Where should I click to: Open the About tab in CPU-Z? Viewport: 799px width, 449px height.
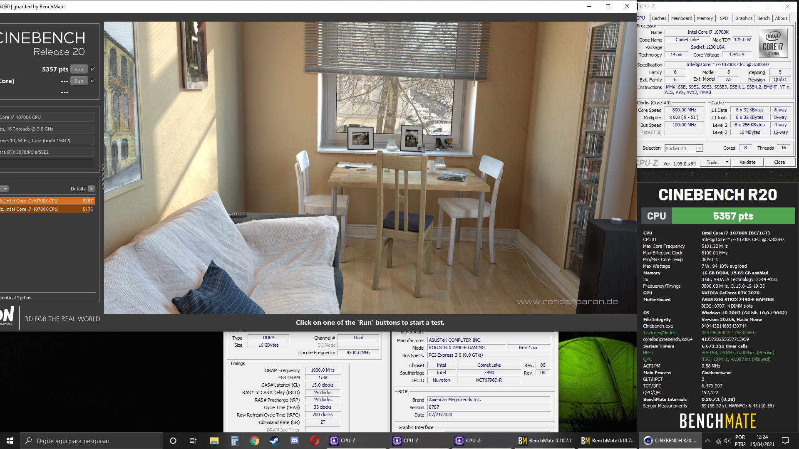click(781, 18)
